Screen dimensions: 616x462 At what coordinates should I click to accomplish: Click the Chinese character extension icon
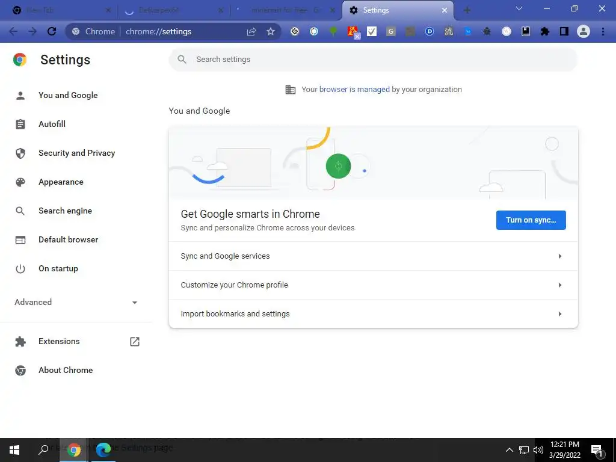click(x=449, y=31)
